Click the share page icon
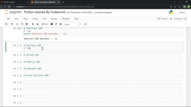 [x=175, y=7]
